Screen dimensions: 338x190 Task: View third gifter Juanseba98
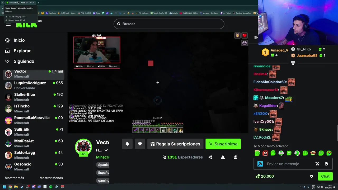click(308, 55)
